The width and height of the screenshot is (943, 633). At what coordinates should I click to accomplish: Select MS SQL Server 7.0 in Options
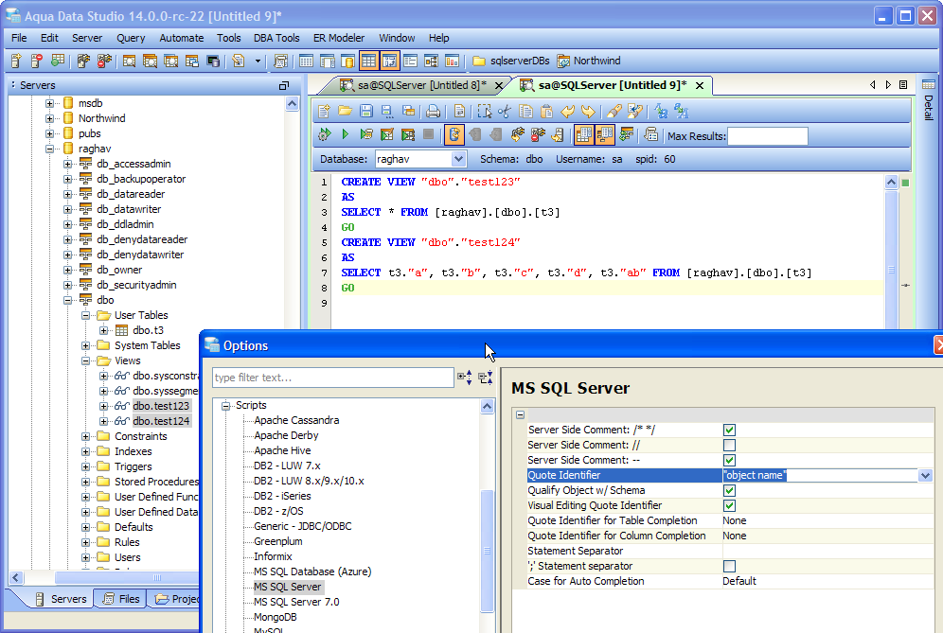[x=296, y=602]
